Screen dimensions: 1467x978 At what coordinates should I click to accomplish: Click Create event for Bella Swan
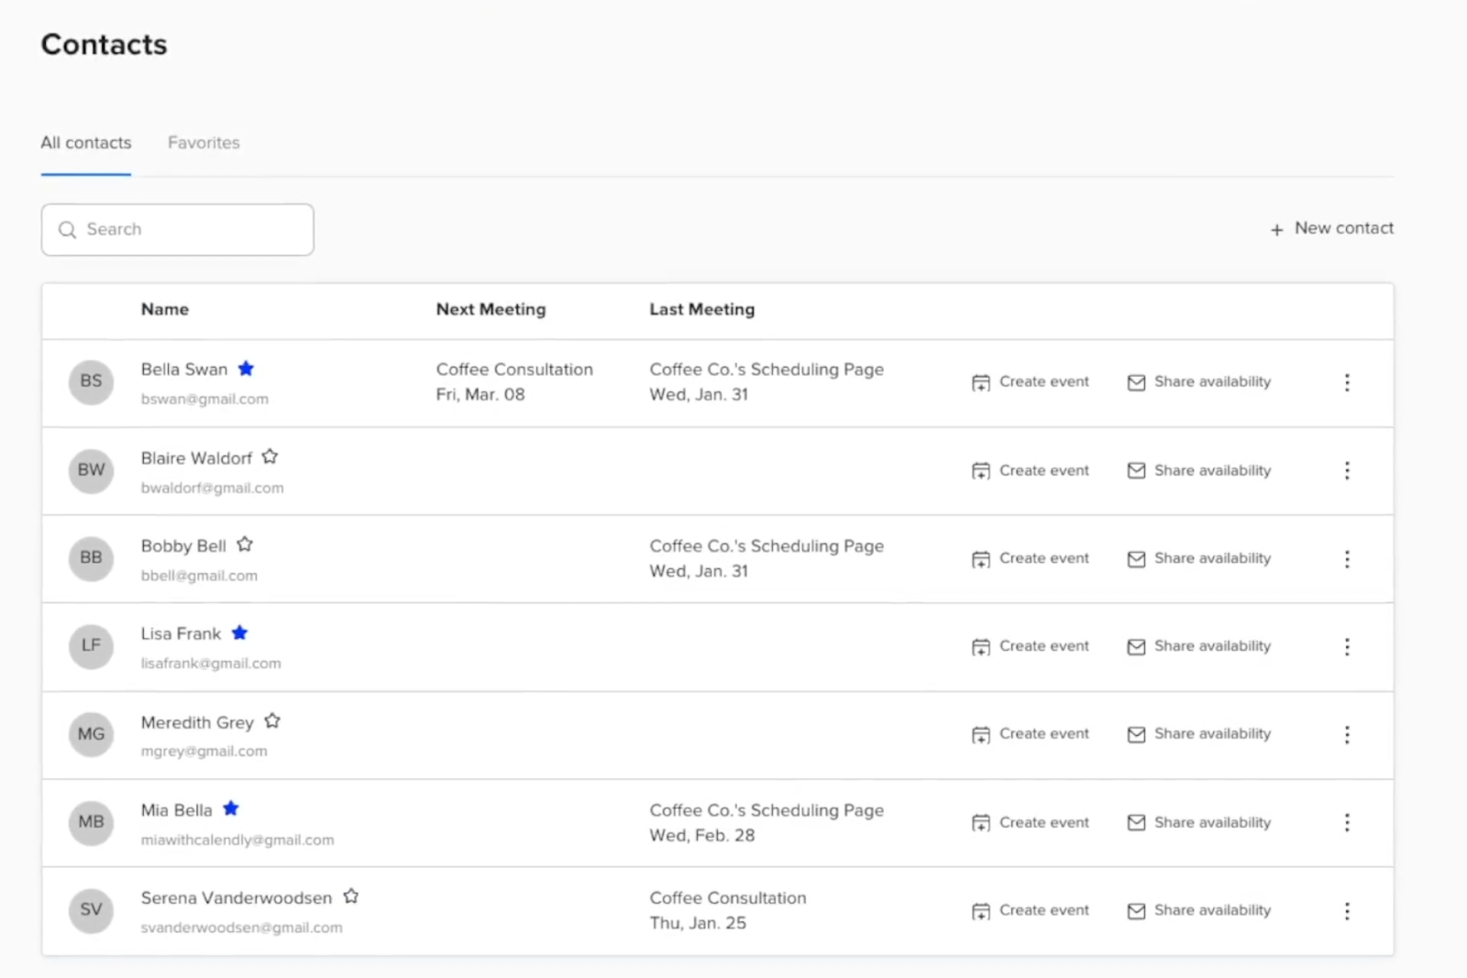[x=1031, y=382]
